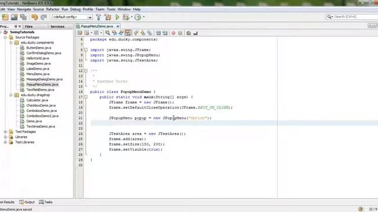
Task: Click the Find Selection magnifier icon
Action: 107,33
